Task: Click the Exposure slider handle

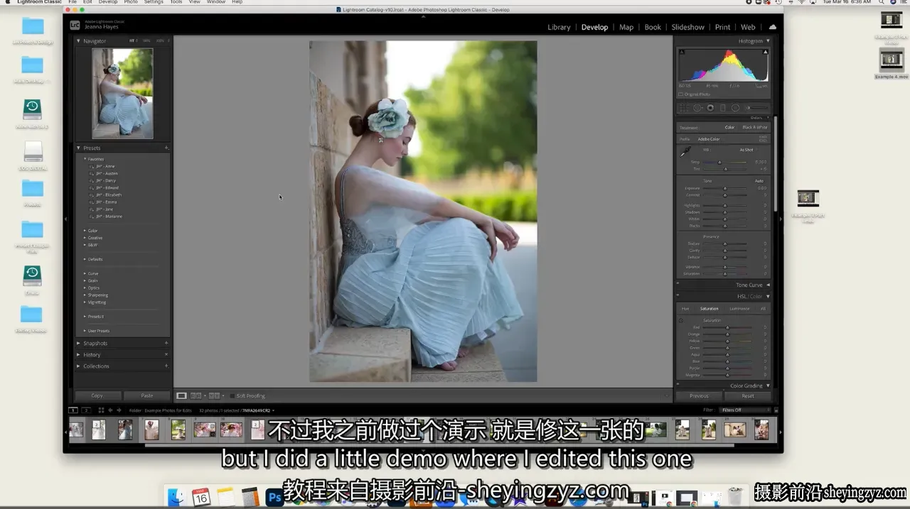Action: [725, 188]
